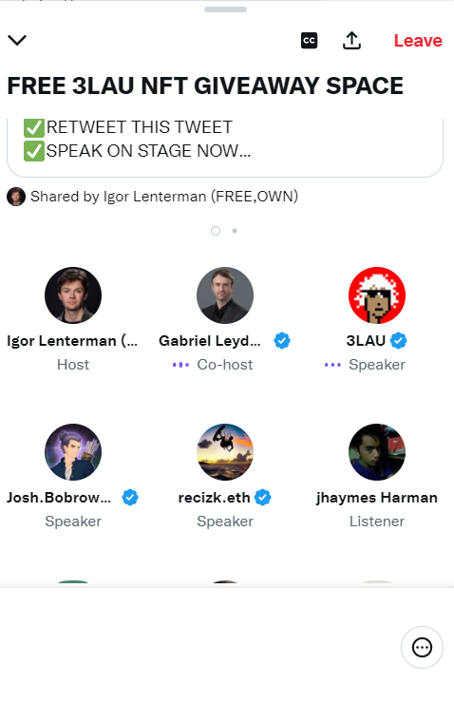Click Josh.Bobrow verified badge

point(130,498)
